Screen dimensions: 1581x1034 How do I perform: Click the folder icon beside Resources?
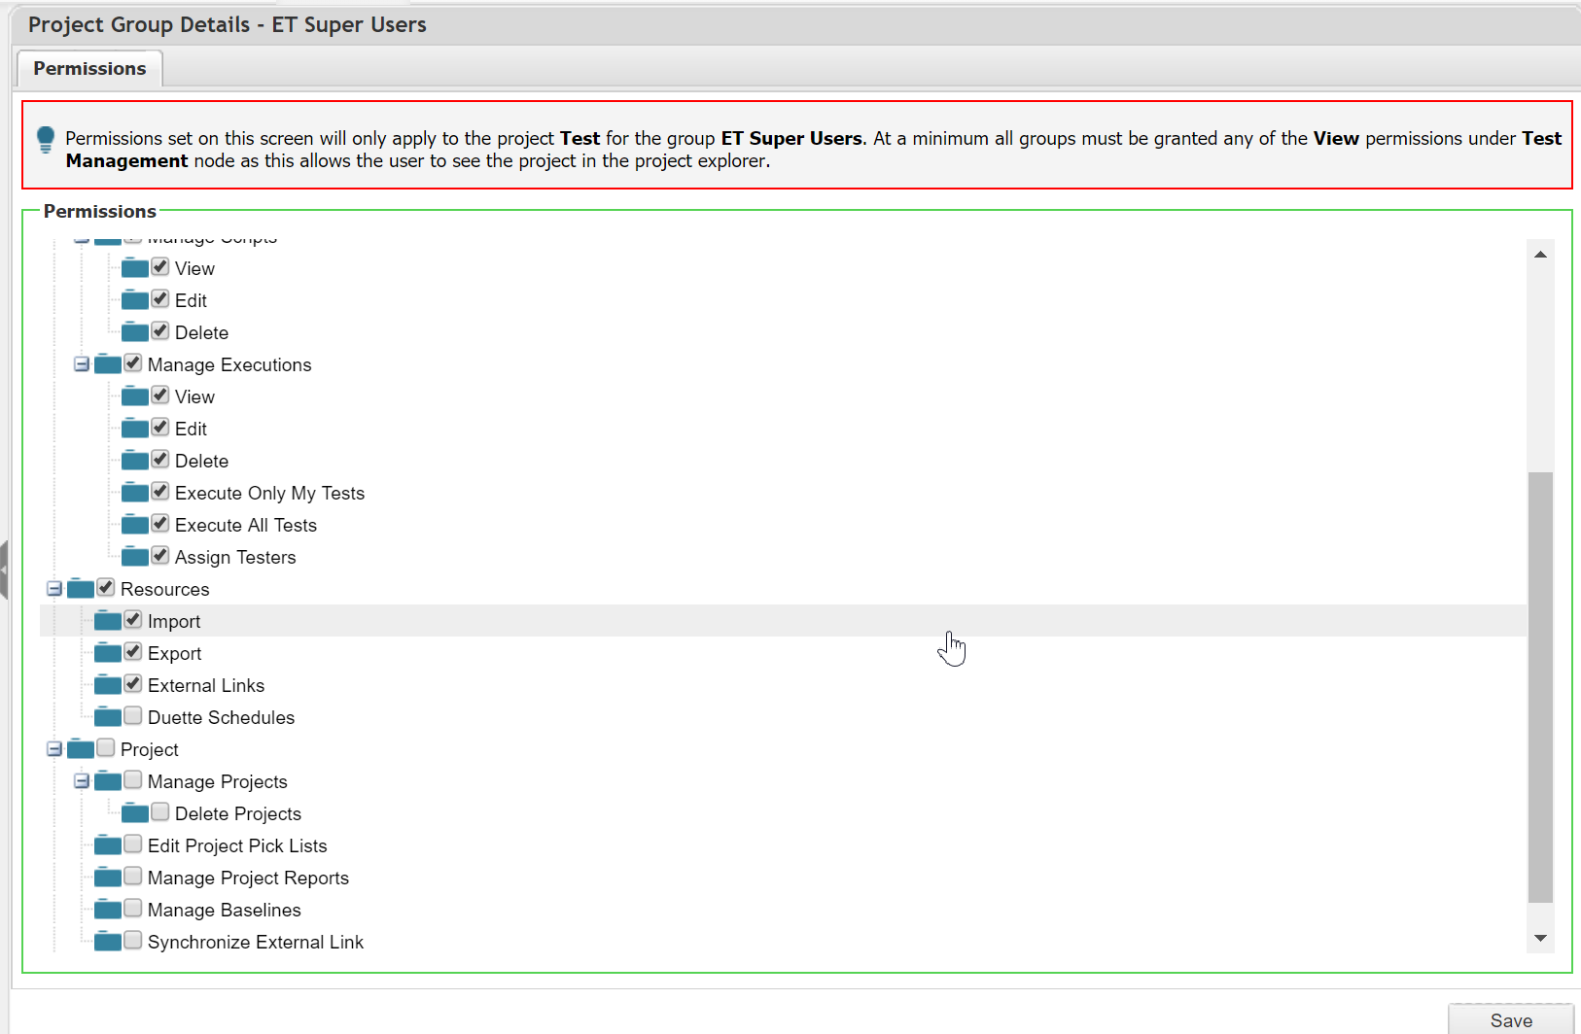tap(81, 589)
